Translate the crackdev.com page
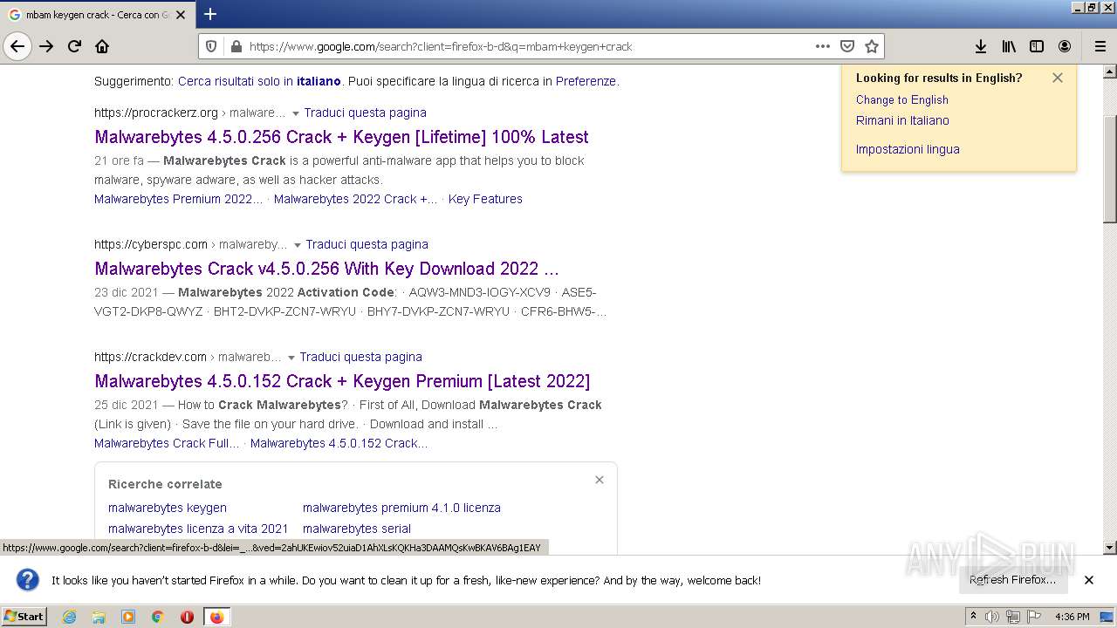The height and width of the screenshot is (628, 1117). [360, 357]
